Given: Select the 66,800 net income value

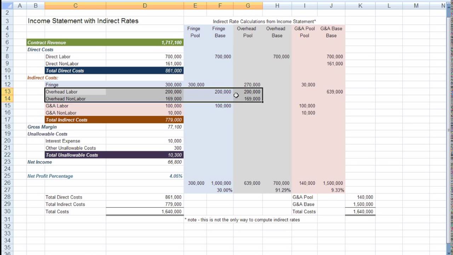Looking at the screenshot, I should (145, 162).
